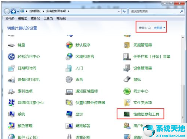This screenshot has width=187, height=139.
Task: Click the vertical scrollbar thumb
Action: coord(183,104)
